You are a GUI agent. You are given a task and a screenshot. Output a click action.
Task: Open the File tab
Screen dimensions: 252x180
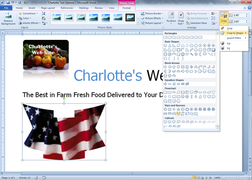click(x=6, y=8)
